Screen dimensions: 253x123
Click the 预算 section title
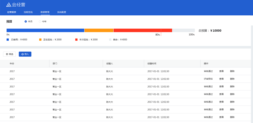(9, 21)
